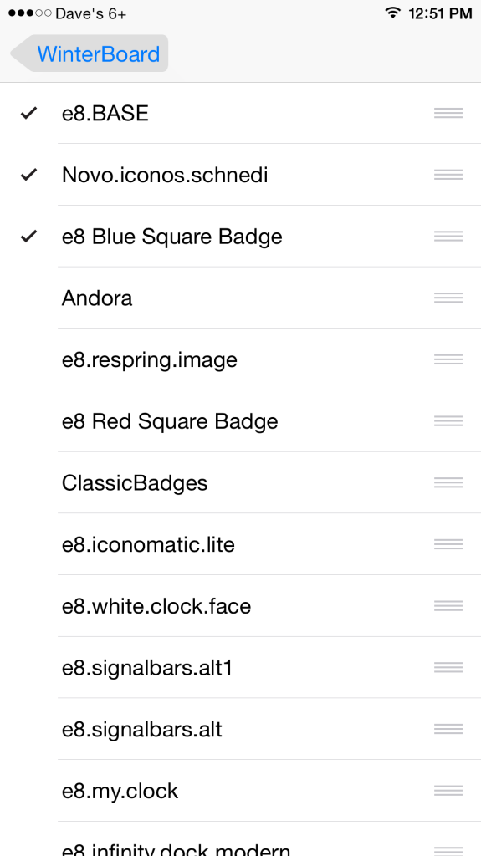
Task: Tap the reorder grip on e8.signalbars.alt1
Action: tap(448, 668)
